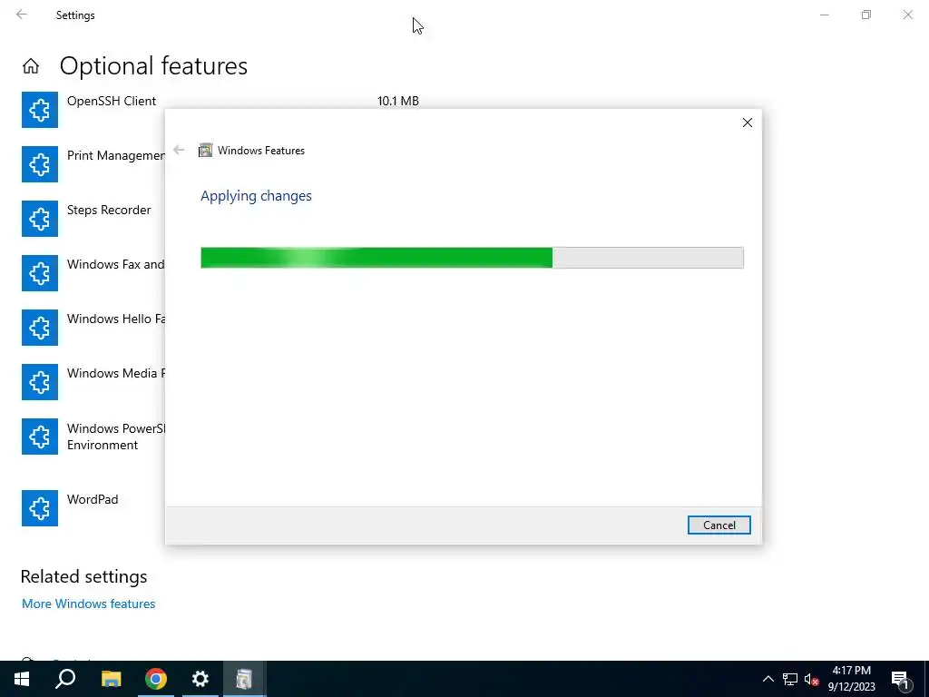This screenshot has height=697, width=929.
Task: Open More Windows features link
Action: [x=88, y=604]
